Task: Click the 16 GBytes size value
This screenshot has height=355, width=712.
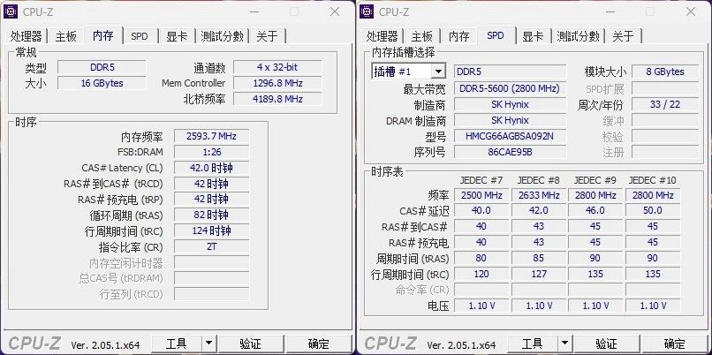Action: 102,83
